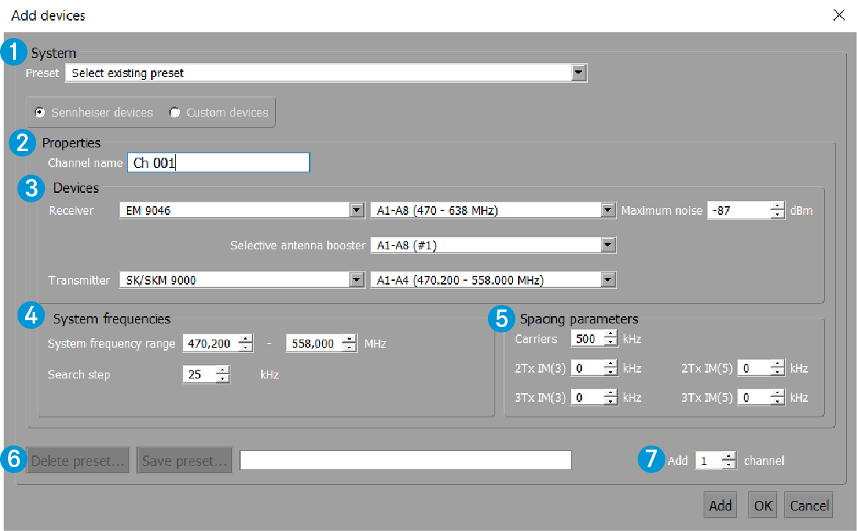Image resolution: width=857 pixels, height=531 pixels.
Task: Expand the Transmitter SK/SKM 9000 dropdown
Action: click(357, 280)
